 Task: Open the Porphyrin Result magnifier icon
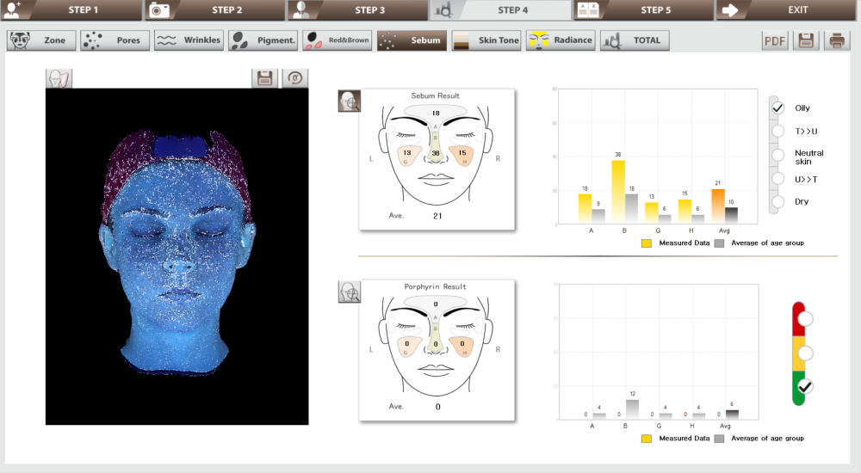click(350, 292)
